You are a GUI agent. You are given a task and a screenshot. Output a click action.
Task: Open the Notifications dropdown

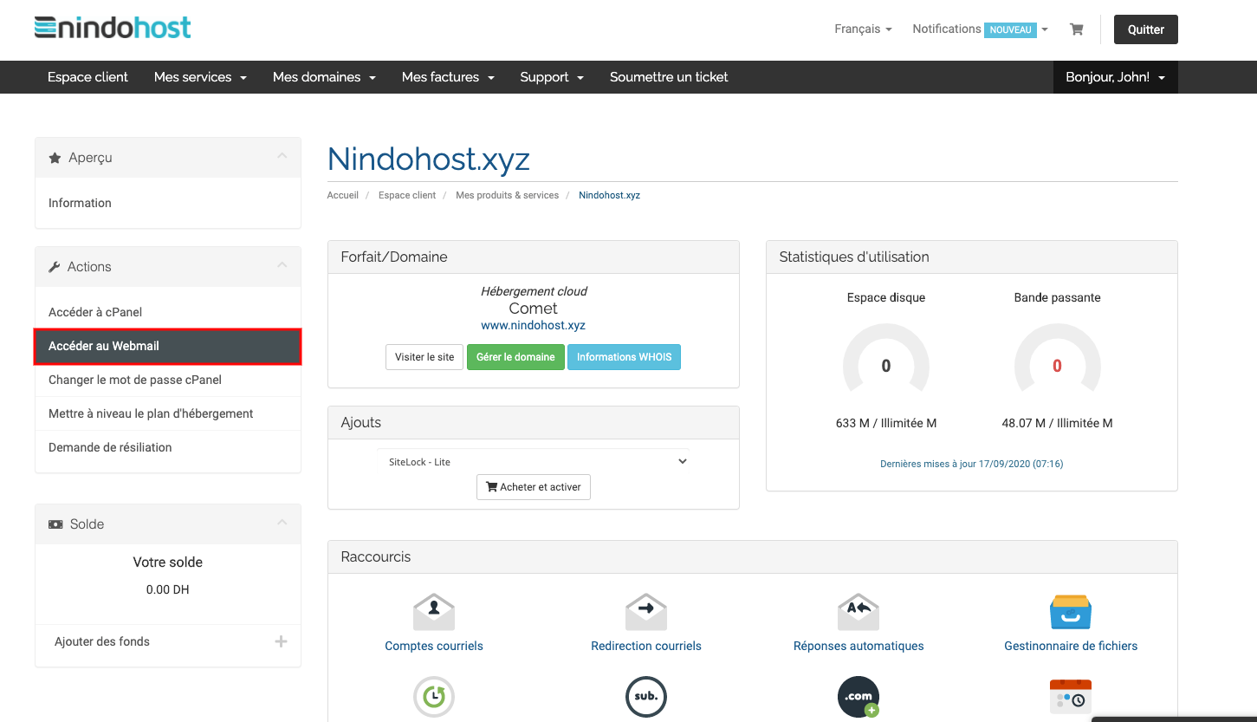coord(980,29)
